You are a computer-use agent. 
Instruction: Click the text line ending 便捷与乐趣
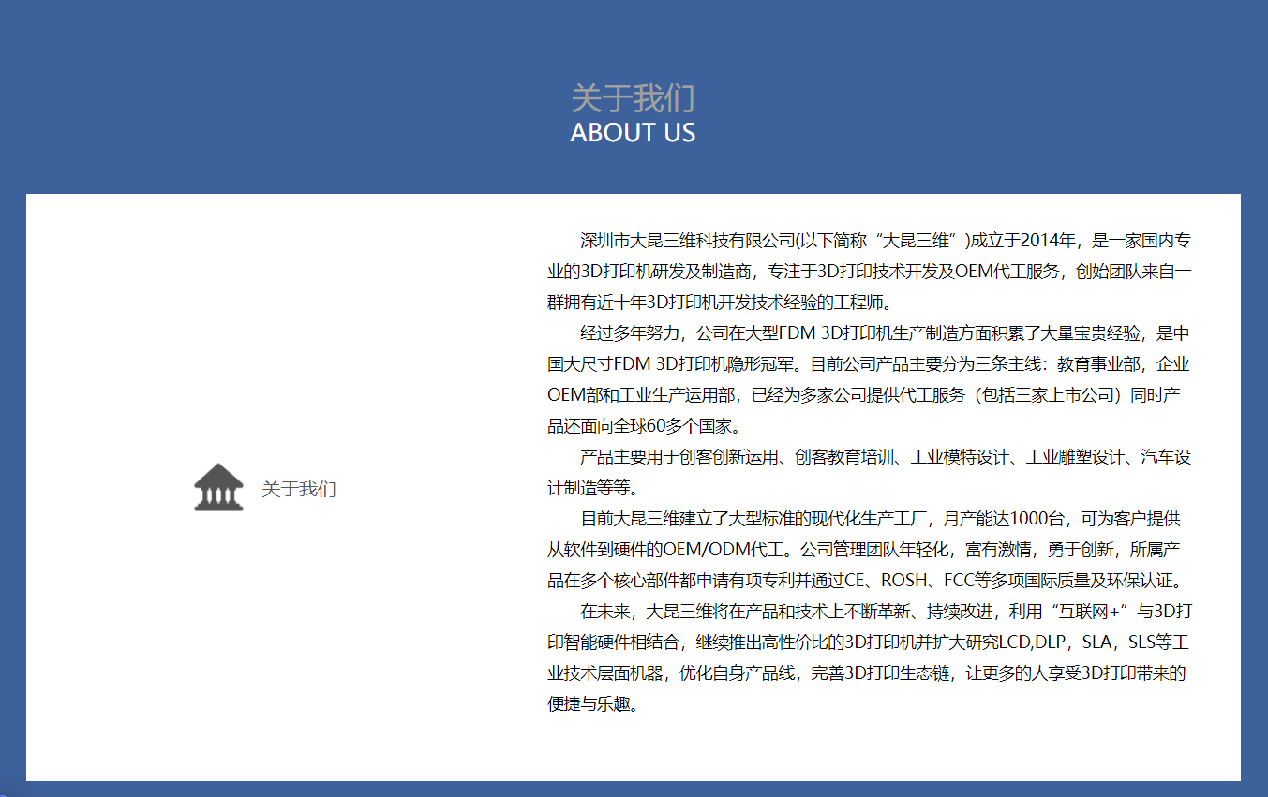tap(593, 704)
